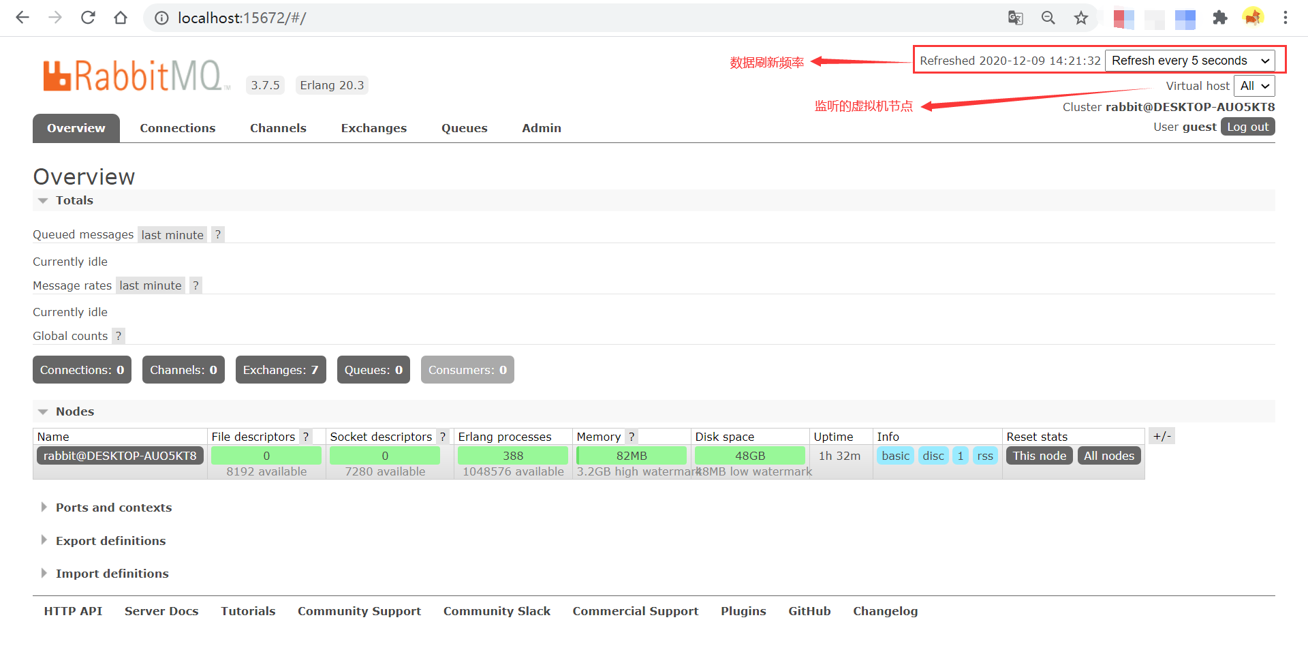Open the Queues: 0 count
The image size is (1308, 669).
[x=373, y=370]
